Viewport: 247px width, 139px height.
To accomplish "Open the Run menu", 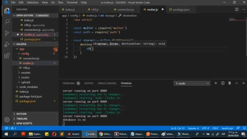I will [x=61, y=2].
